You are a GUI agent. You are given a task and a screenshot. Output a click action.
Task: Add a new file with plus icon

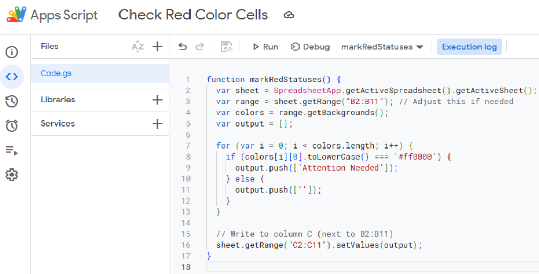157,47
